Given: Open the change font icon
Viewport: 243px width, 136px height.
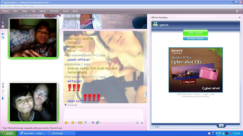Looking at the screenshot, I should click(93, 122).
